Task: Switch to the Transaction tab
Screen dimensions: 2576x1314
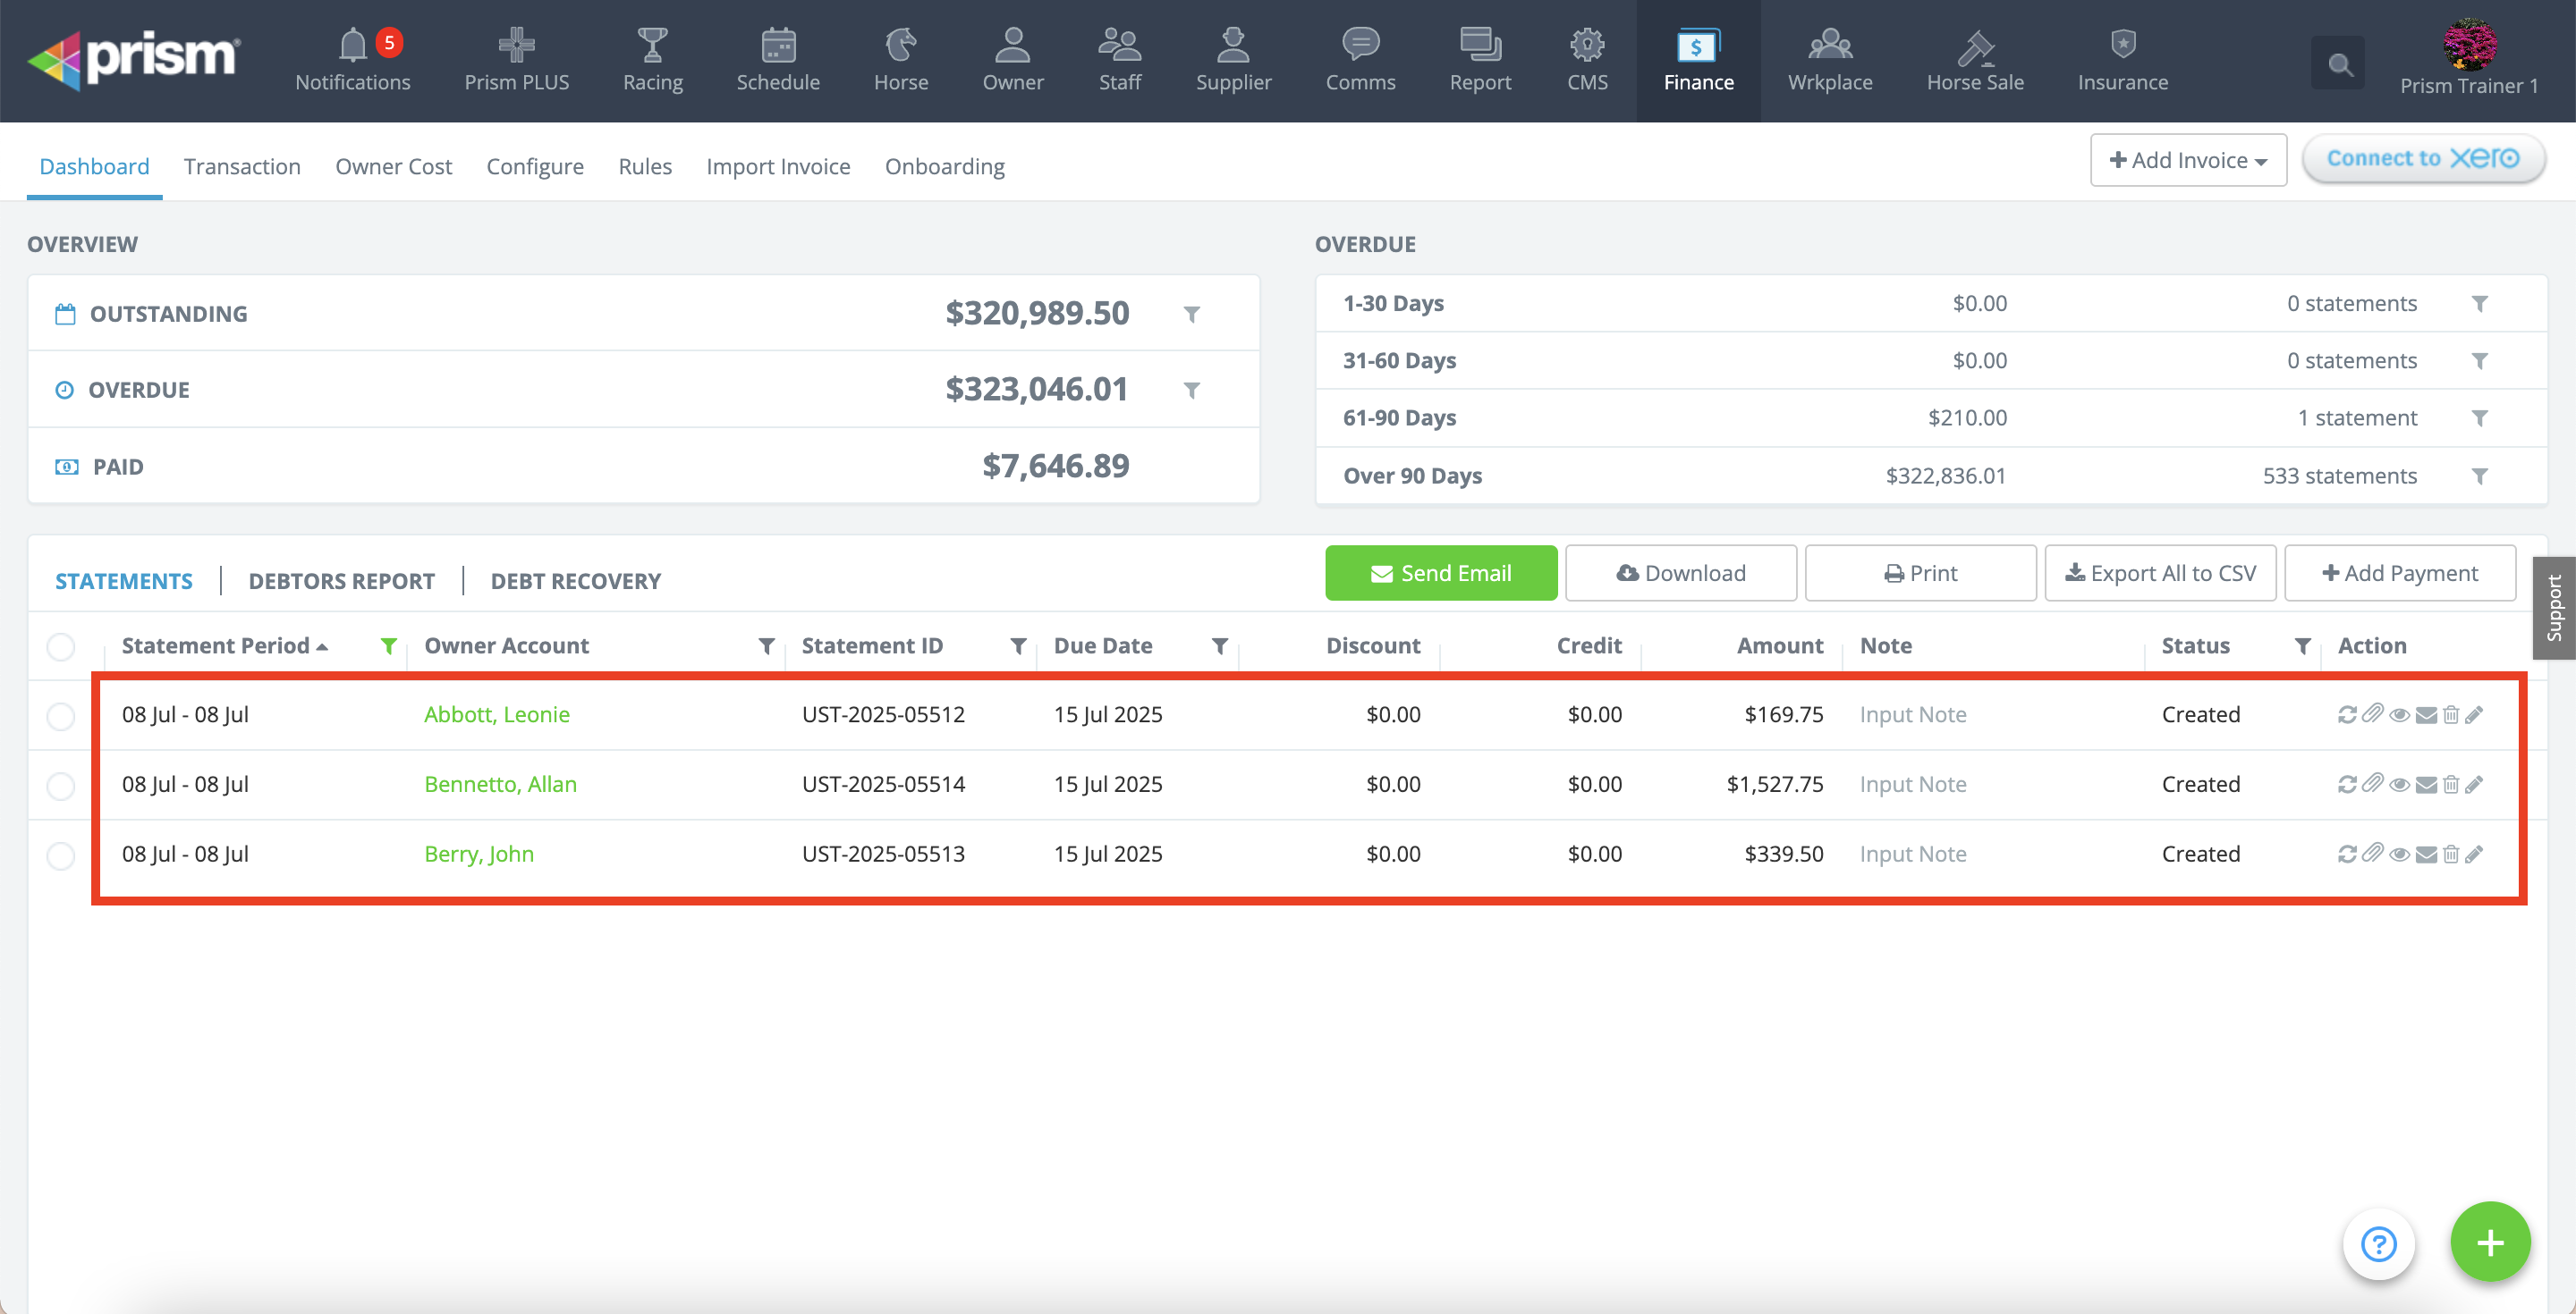Action: [x=242, y=166]
